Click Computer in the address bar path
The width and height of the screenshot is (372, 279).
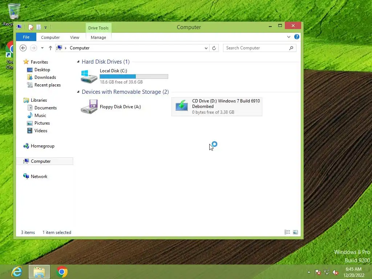[x=80, y=48]
